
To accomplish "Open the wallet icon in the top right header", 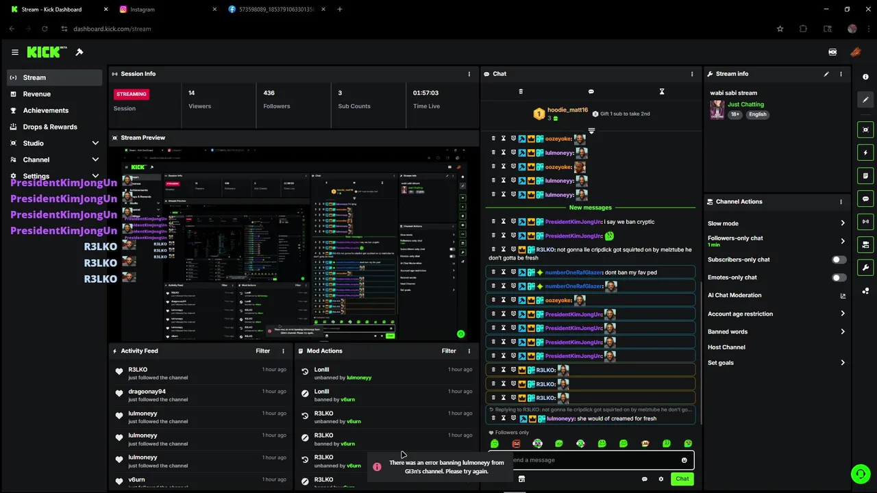I will click(x=832, y=52).
